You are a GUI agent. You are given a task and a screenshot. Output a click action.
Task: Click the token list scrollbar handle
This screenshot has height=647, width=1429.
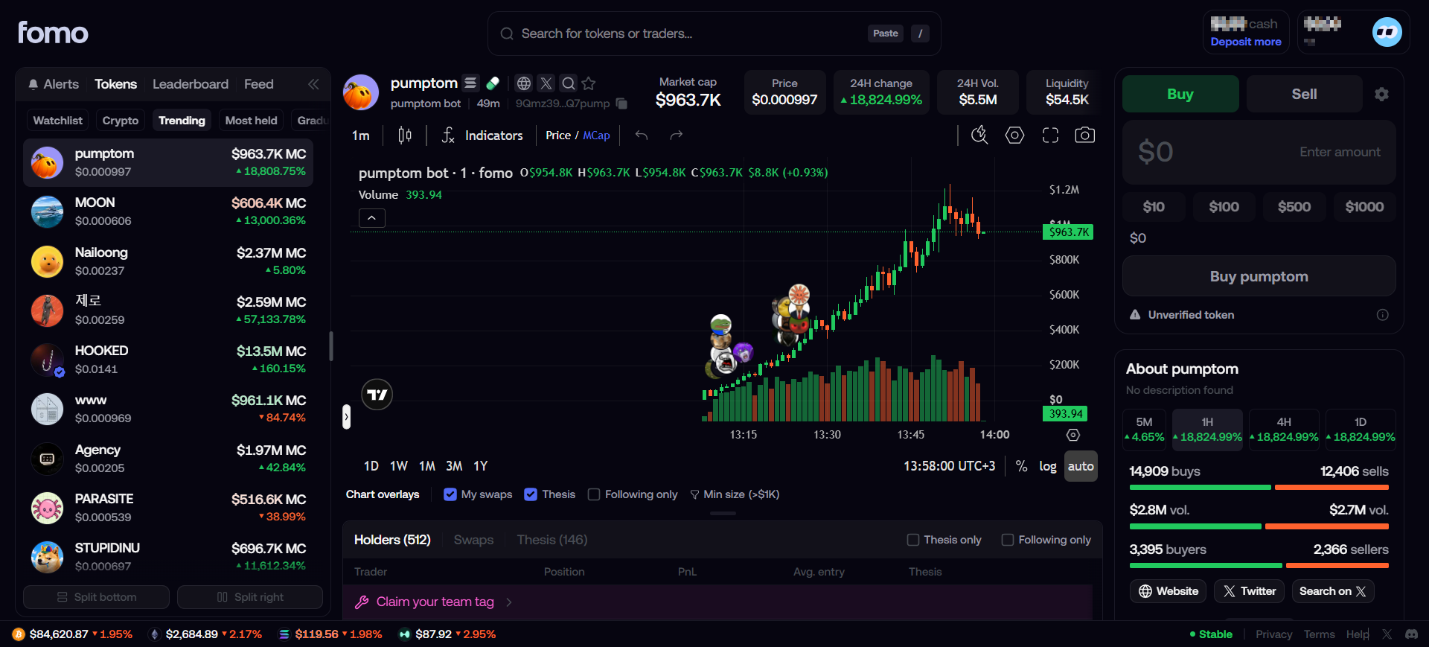(x=331, y=346)
